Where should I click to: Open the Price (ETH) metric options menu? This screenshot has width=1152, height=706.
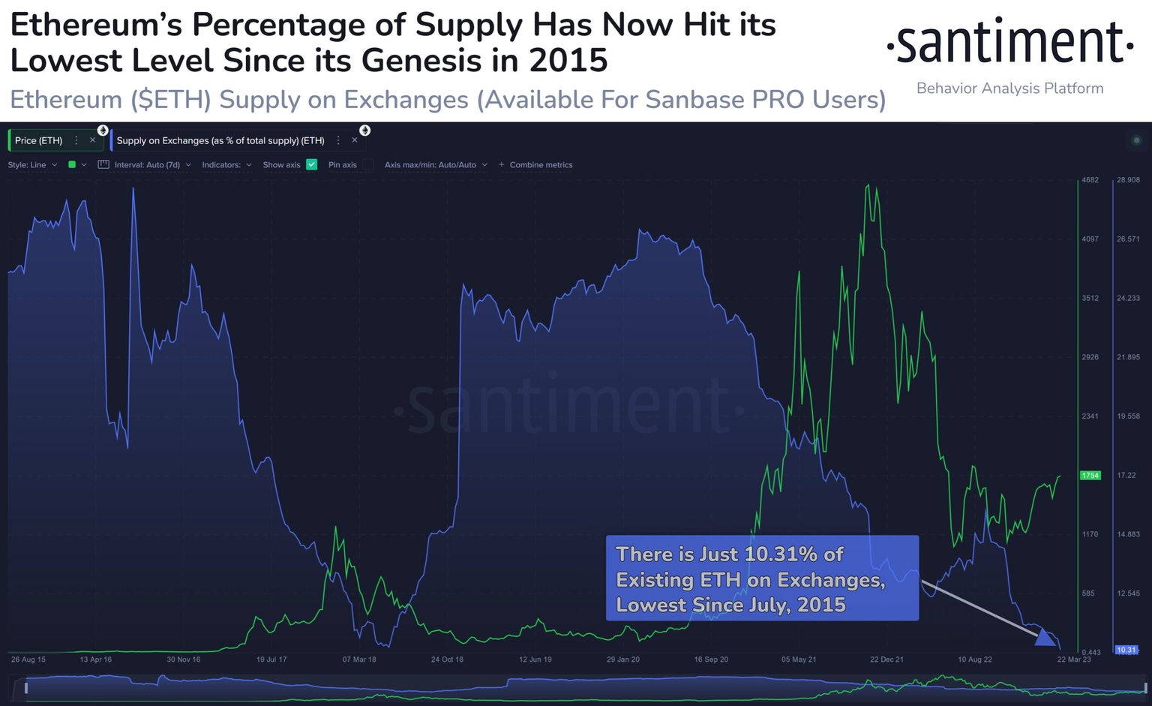click(x=76, y=140)
